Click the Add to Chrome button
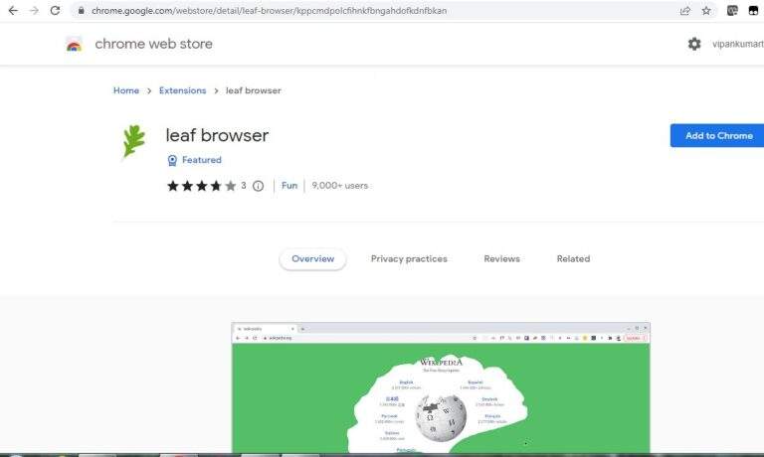Viewport: 764px width, 457px height. click(x=717, y=135)
